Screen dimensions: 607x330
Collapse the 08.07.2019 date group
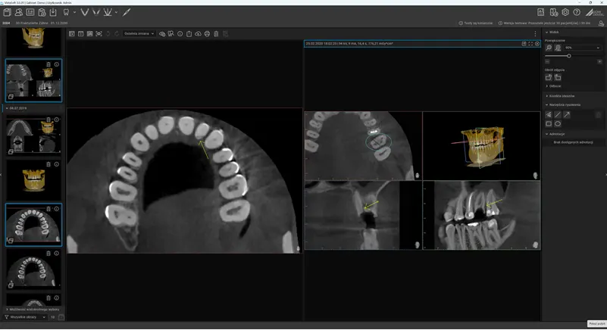[x=15, y=108]
